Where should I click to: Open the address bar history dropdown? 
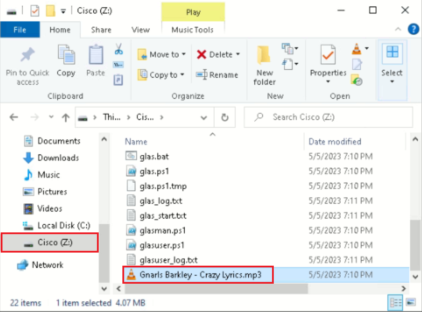point(204,117)
